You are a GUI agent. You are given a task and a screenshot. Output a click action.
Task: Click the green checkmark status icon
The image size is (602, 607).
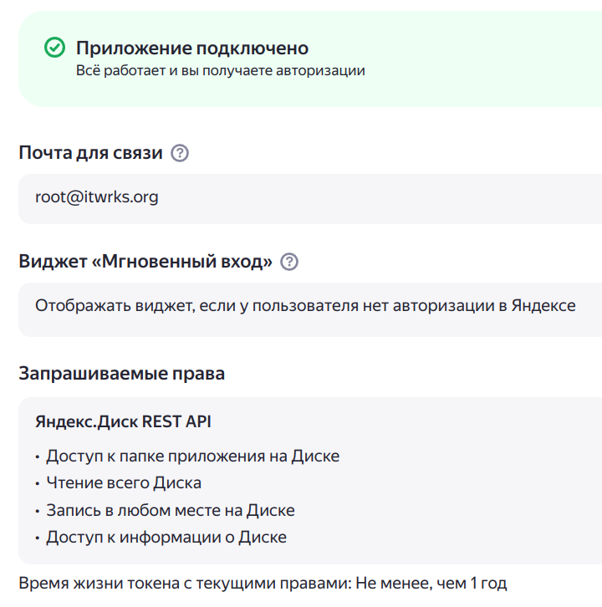pos(55,48)
